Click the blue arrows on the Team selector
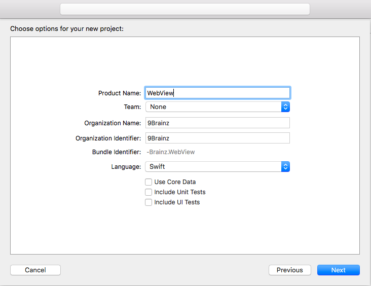Viewport: 371px width, 286px height. [x=285, y=106]
